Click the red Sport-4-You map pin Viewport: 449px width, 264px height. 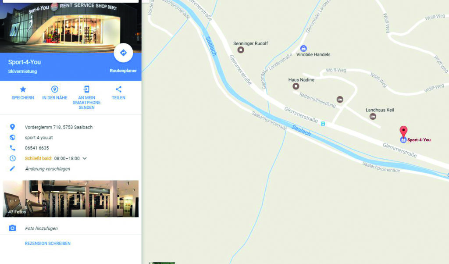click(403, 132)
